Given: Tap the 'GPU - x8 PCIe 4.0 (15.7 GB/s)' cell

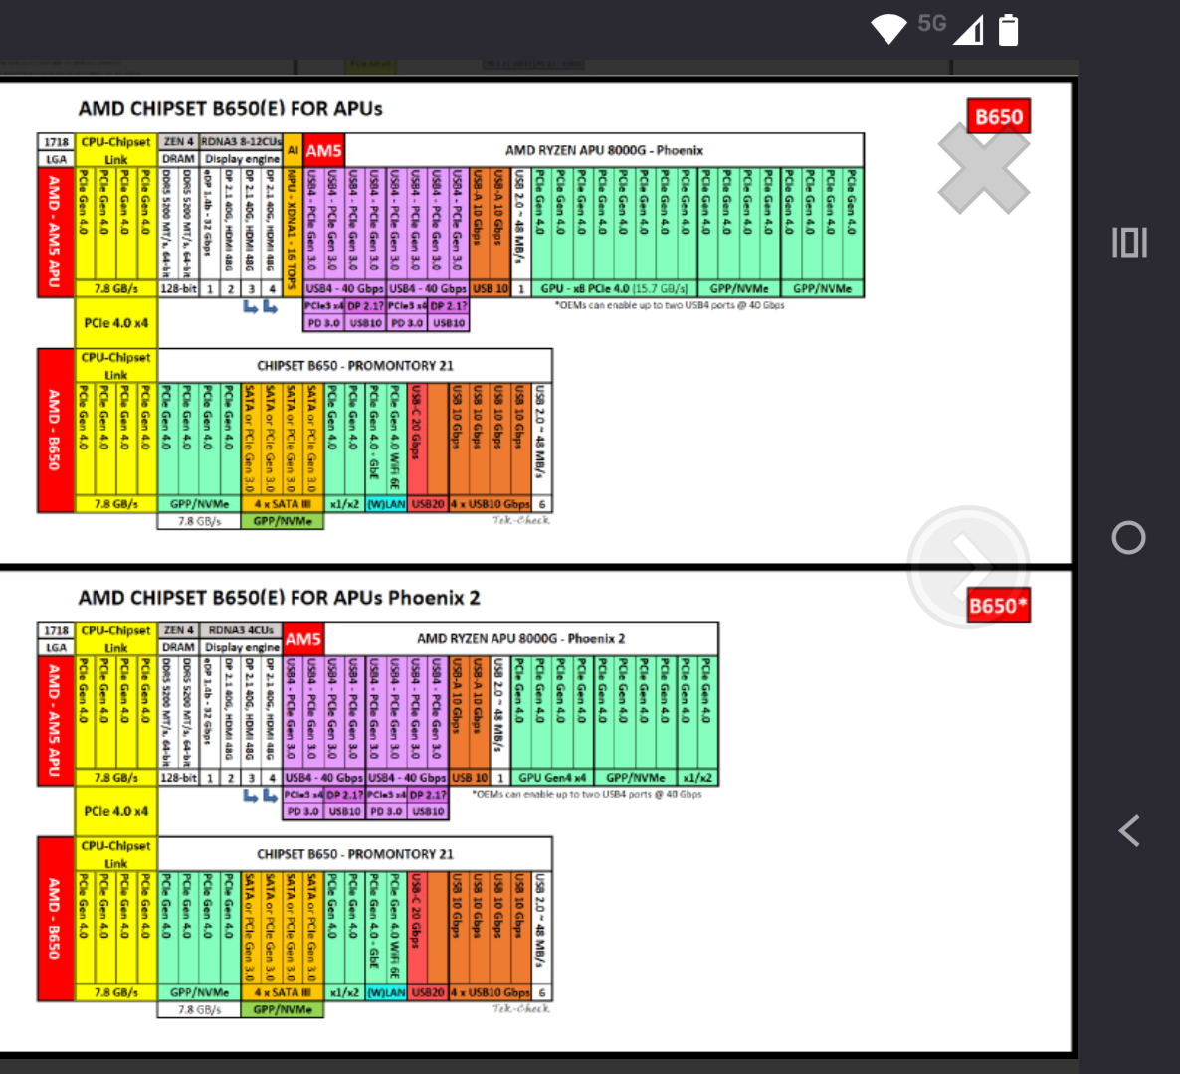Looking at the screenshot, I should pyautogui.click(x=614, y=288).
